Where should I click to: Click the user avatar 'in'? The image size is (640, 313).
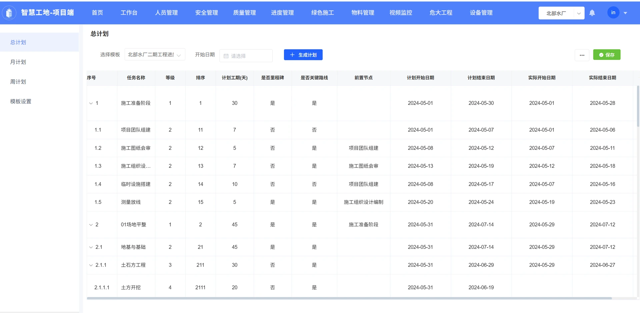(613, 13)
